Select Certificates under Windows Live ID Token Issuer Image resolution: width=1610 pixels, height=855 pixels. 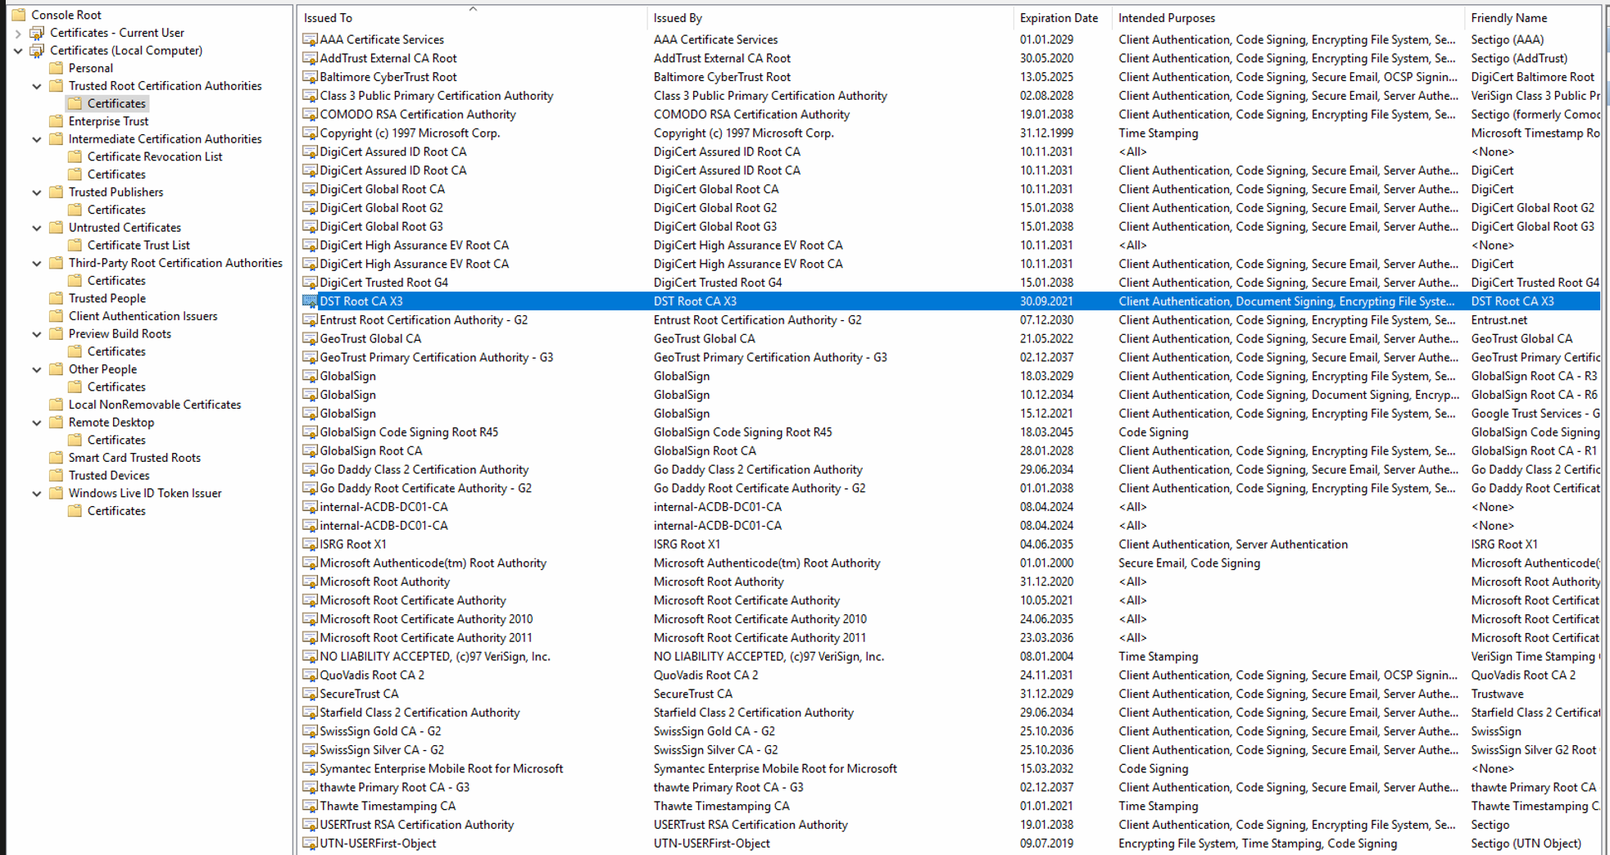pos(116,510)
